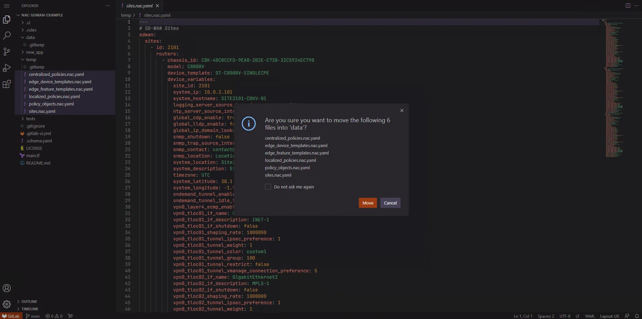Open the notifications bell icon
Viewport: 642px width, 319px height.
(x=638, y=316)
